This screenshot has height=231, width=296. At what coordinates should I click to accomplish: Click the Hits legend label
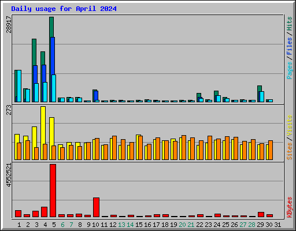click(x=290, y=24)
